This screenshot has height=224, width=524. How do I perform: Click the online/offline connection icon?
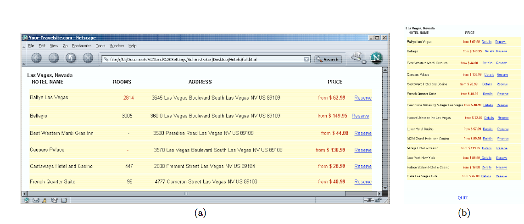click(368, 200)
